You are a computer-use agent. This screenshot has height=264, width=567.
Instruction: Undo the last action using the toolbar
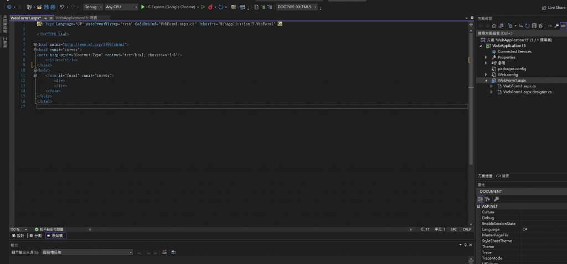[62, 7]
